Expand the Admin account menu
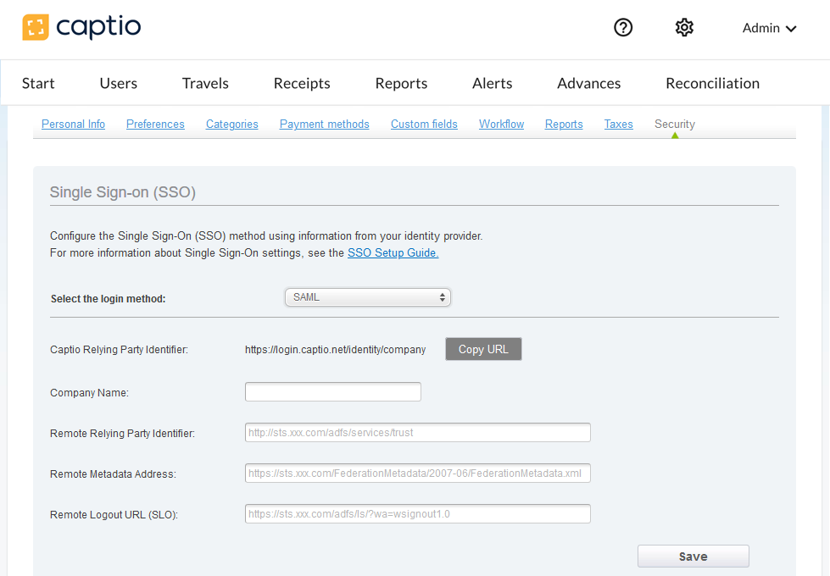This screenshot has height=576, width=830. pos(769,29)
